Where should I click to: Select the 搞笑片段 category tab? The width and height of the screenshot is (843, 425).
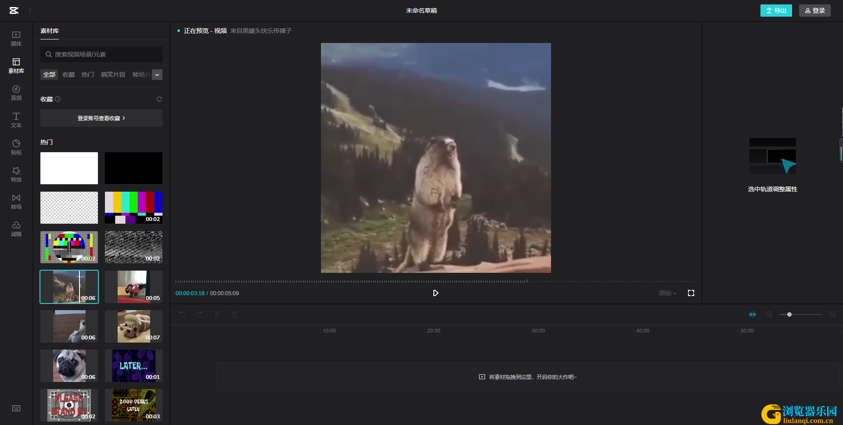point(113,75)
